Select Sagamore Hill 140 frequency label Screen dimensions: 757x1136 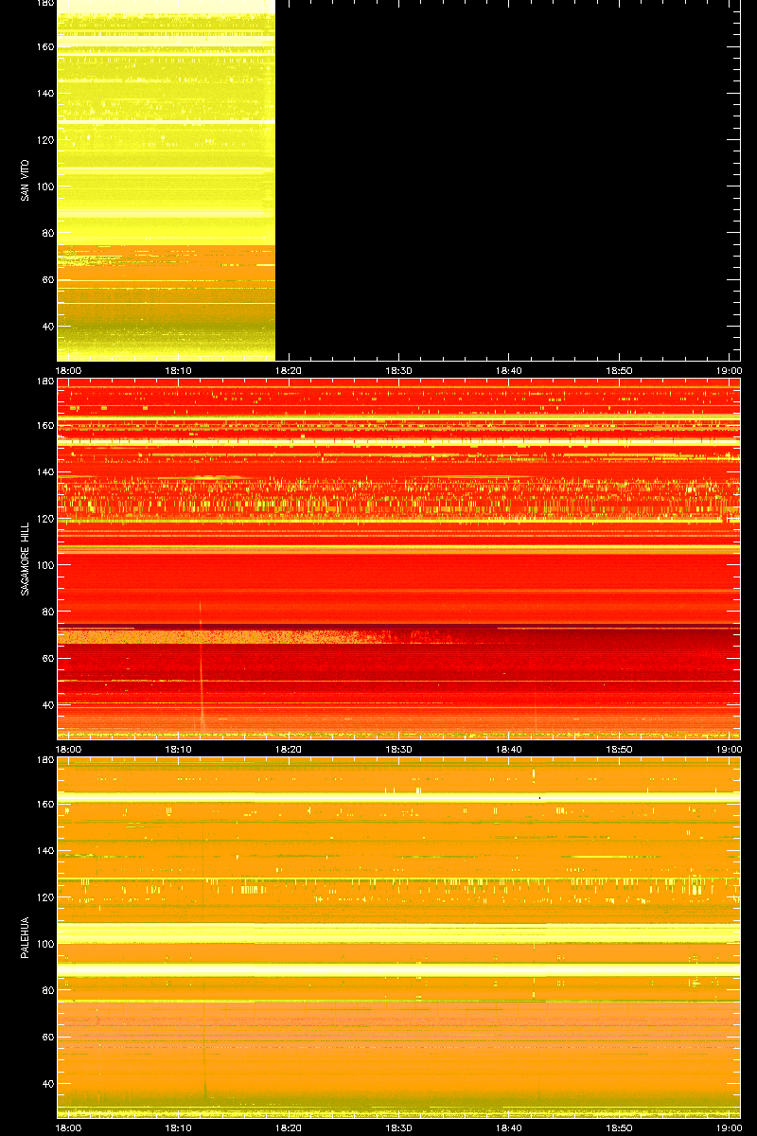pyautogui.click(x=44, y=471)
